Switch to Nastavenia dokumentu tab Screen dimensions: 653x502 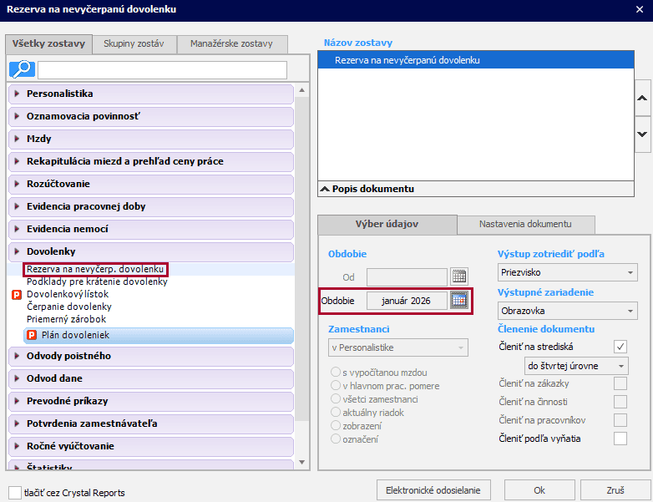click(525, 225)
